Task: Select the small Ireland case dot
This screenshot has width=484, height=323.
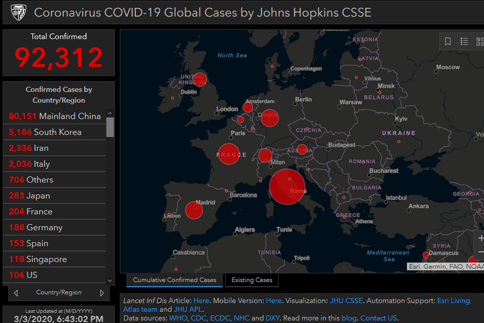Action: pos(173,98)
